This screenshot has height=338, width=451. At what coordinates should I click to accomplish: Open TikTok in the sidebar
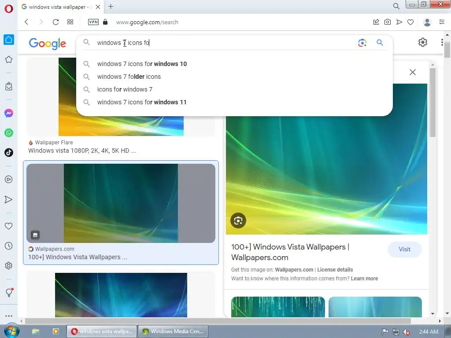pos(9,152)
